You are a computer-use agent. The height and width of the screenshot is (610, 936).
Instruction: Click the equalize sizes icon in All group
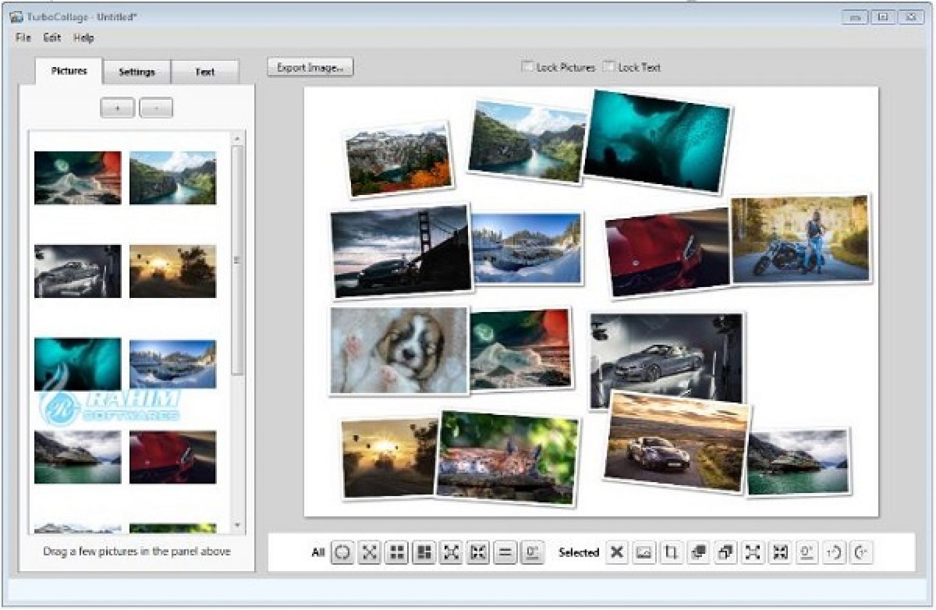[x=505, y=553]
